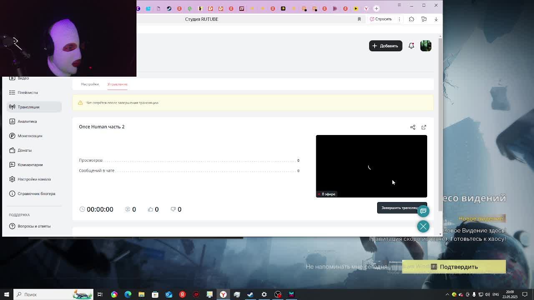Click the viewers counter icon

[128, 209]
